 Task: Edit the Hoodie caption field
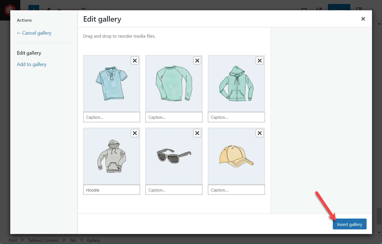click(111, 190)
